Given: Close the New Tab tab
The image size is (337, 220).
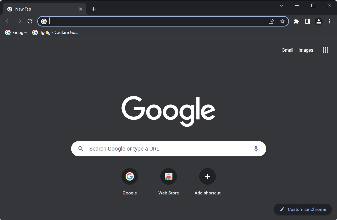Looking at the screenshot, I should pos(81,9).
